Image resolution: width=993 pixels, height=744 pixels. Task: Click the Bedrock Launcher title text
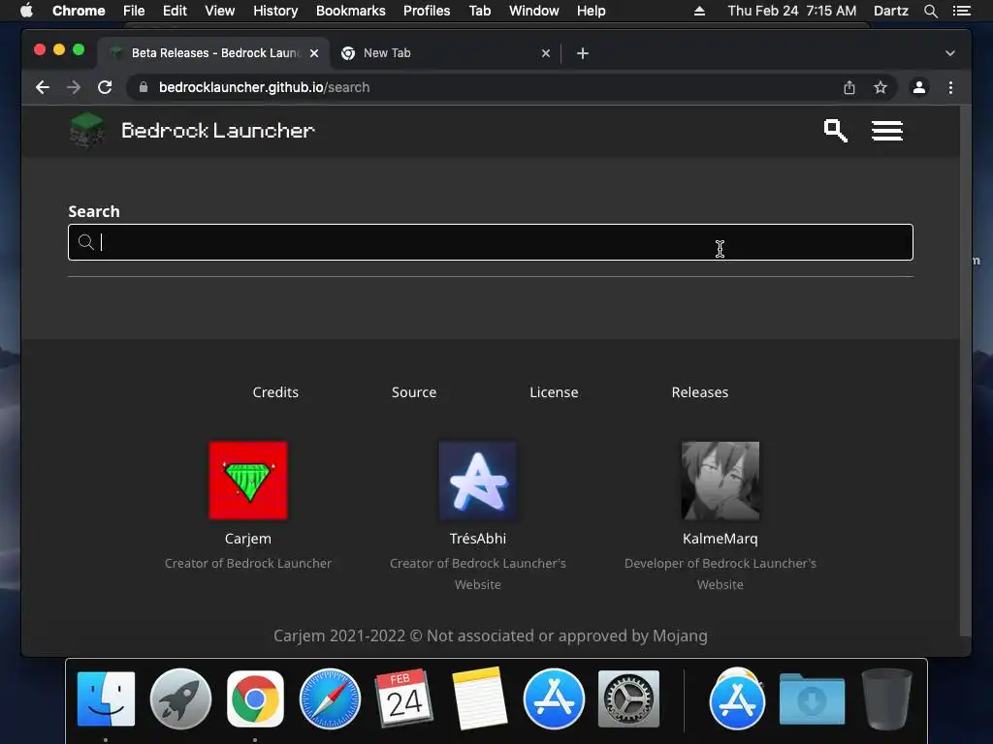point(218,131)
